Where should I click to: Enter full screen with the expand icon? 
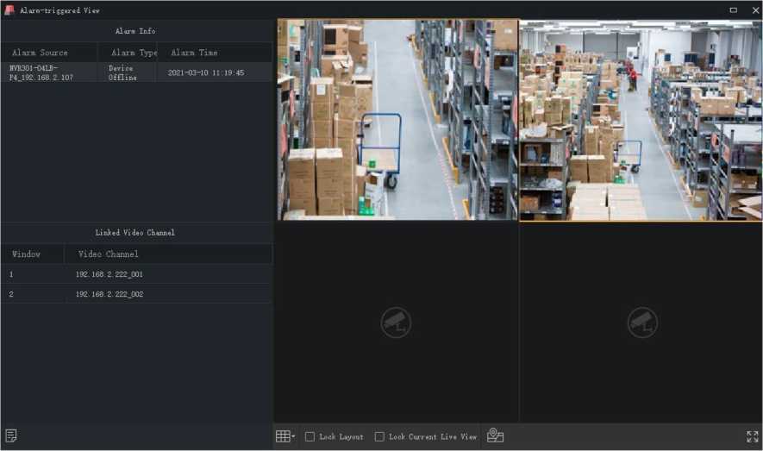(x=752, y=437)
